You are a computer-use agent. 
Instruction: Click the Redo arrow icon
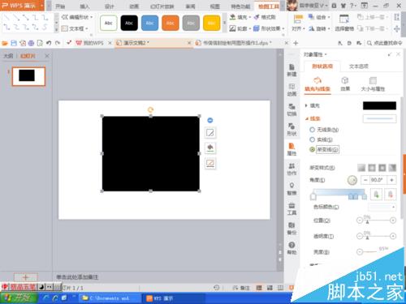(58, 43)
